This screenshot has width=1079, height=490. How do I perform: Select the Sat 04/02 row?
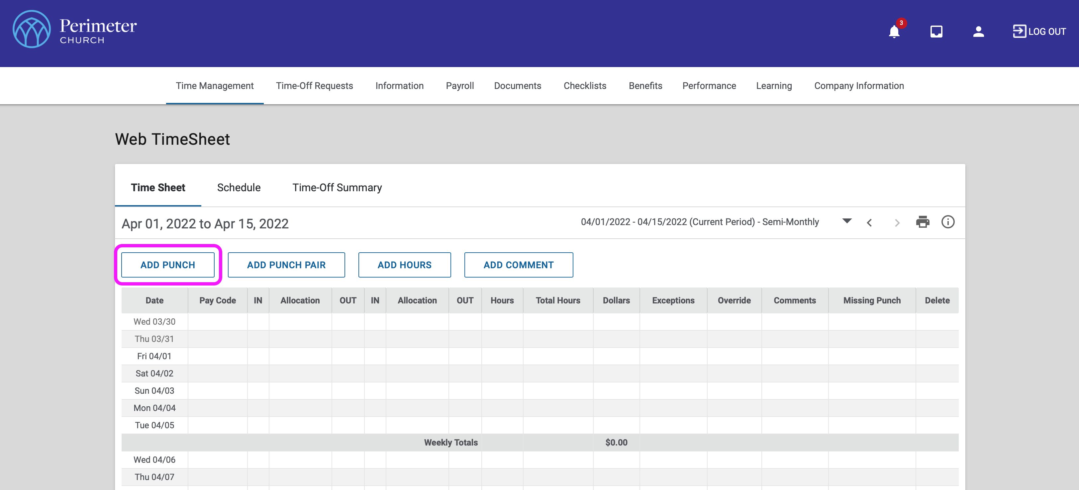coord(540,373)
